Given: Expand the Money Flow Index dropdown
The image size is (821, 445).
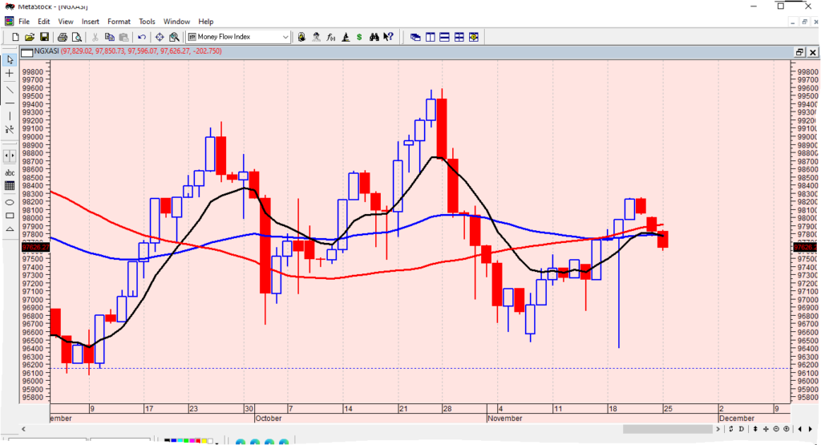Looking at the screenshot, I should pos(285,37).
